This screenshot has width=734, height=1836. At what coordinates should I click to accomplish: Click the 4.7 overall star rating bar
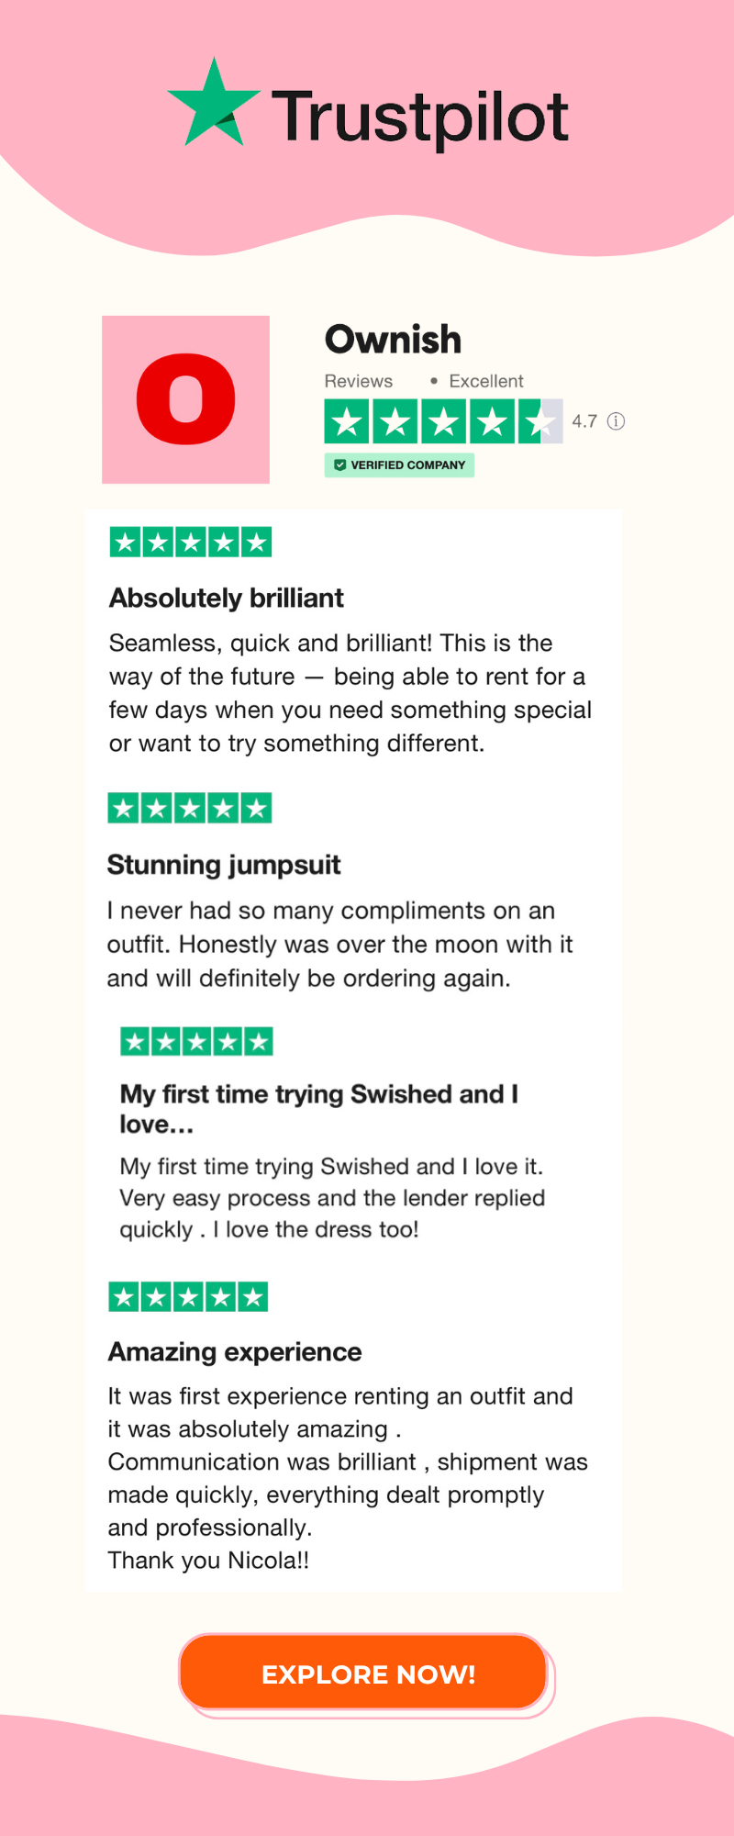443,421
